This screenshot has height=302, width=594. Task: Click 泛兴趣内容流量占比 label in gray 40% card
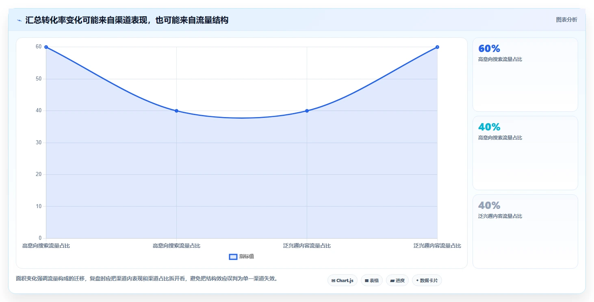500,216
